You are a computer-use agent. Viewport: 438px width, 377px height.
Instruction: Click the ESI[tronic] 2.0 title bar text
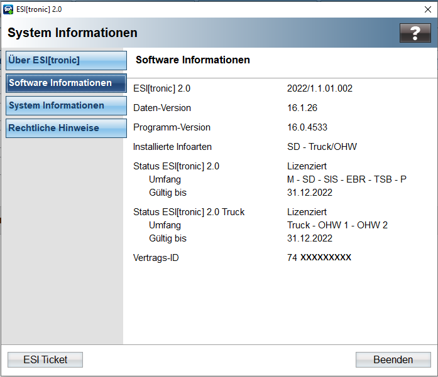click(x=39, y=9)
